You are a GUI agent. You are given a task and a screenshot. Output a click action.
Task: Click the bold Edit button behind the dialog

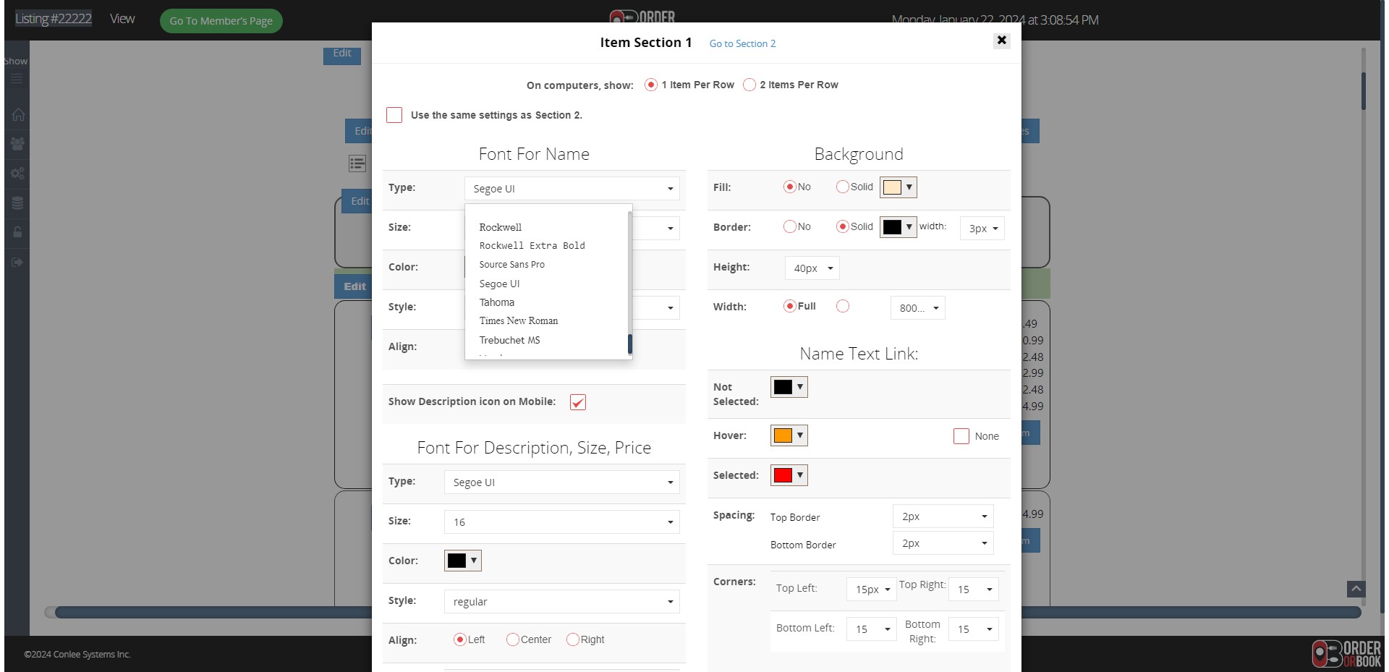click(x=353, y=286)
